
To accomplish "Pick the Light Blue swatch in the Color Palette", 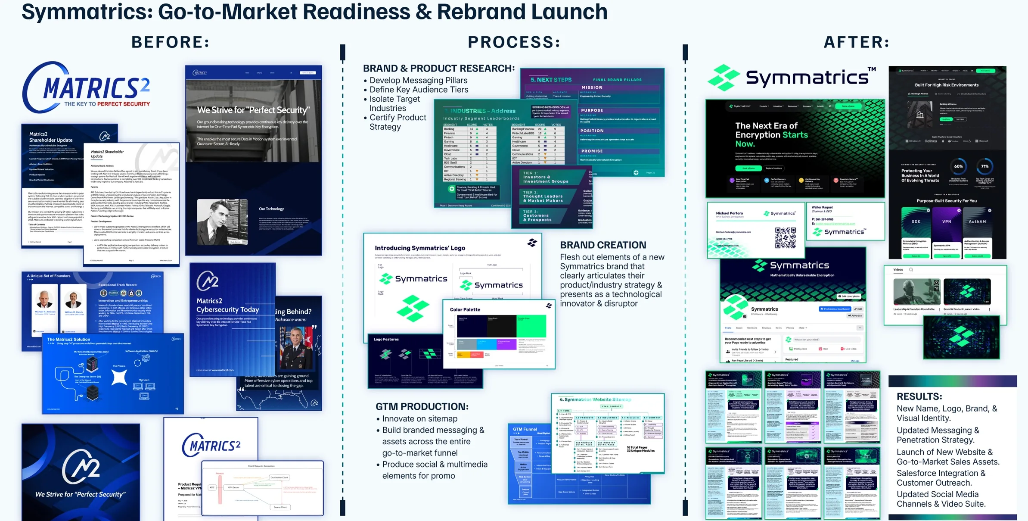I will point(487,344).
